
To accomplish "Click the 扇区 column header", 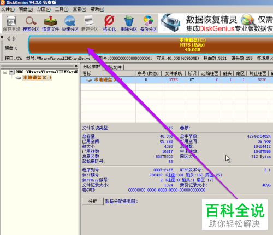I will click(240, 73).
